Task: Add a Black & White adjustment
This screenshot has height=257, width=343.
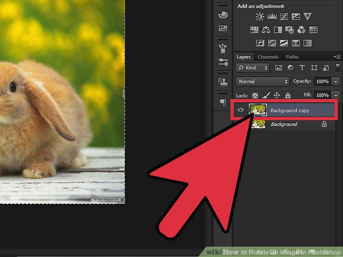Action: point(278,30)
